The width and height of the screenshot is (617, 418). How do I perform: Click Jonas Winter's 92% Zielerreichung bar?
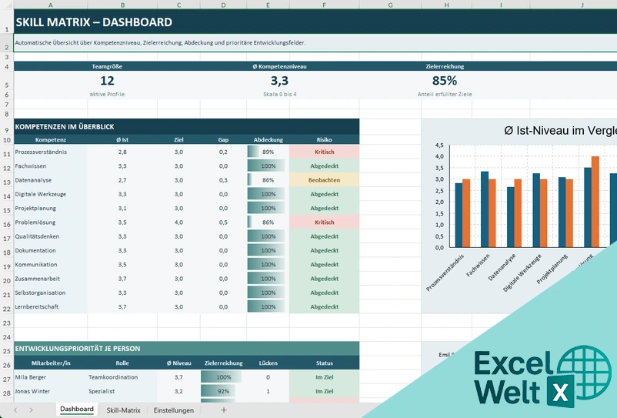(223, 391)
